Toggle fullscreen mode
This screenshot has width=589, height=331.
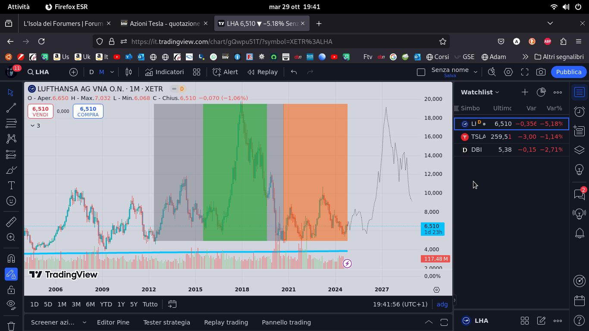[525, 72]
